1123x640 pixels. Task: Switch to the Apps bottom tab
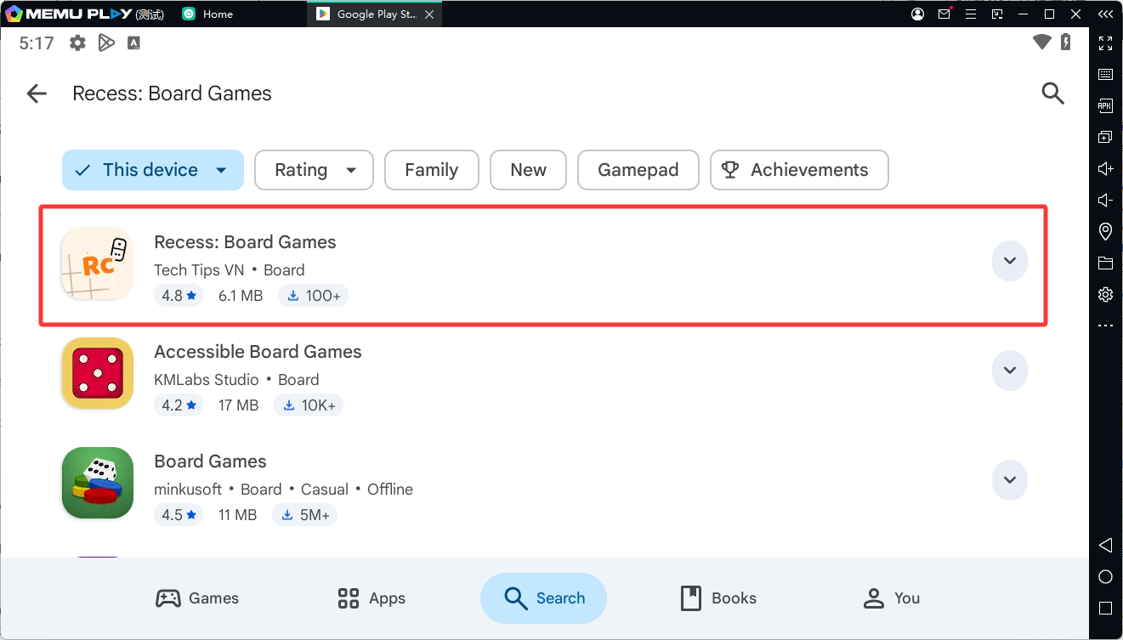371,598
